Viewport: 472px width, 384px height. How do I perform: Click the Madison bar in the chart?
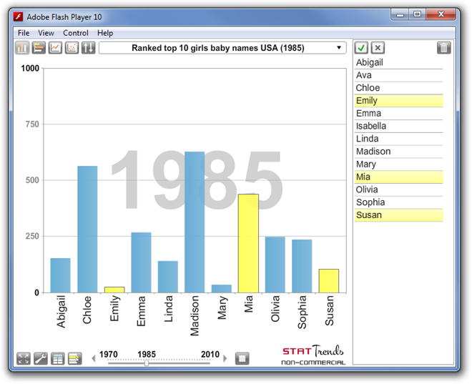195,222
